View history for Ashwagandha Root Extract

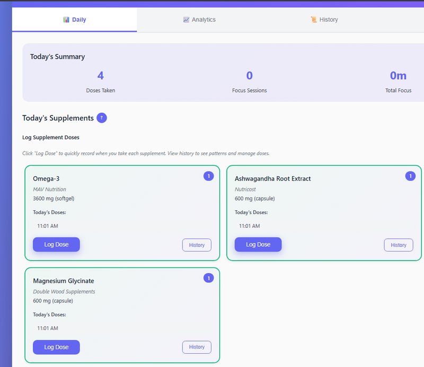[399, 245]
